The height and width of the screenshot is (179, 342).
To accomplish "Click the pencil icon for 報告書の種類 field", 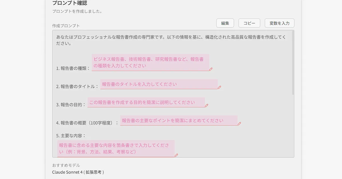I will [211, 69].
